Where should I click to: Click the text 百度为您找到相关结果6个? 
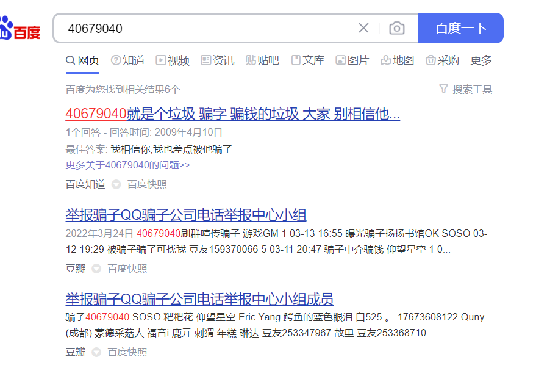tap(123, 90)
